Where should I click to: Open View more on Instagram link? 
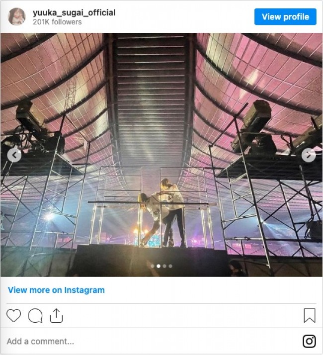coord(56,290)
